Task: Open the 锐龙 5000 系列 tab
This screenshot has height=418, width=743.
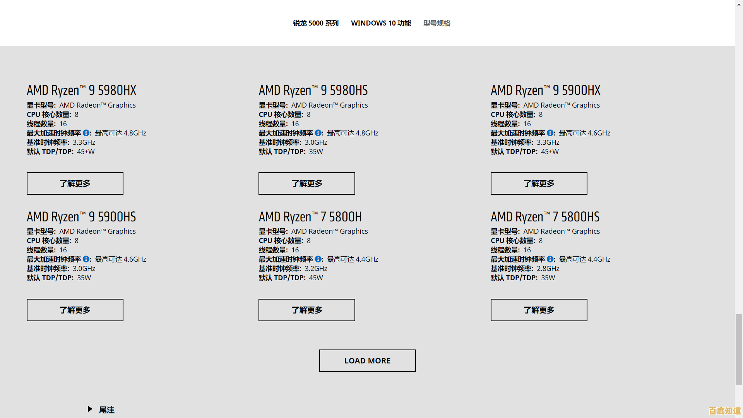Action: pos(316,23)
